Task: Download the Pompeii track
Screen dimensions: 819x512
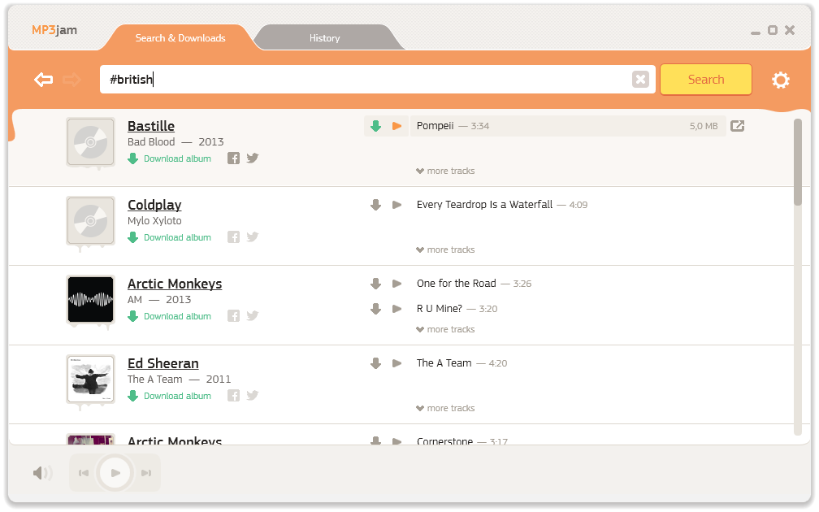Action: (375, 126)
